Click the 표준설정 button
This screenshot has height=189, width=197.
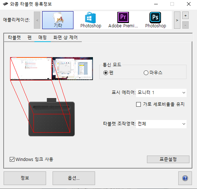[168, 159]
